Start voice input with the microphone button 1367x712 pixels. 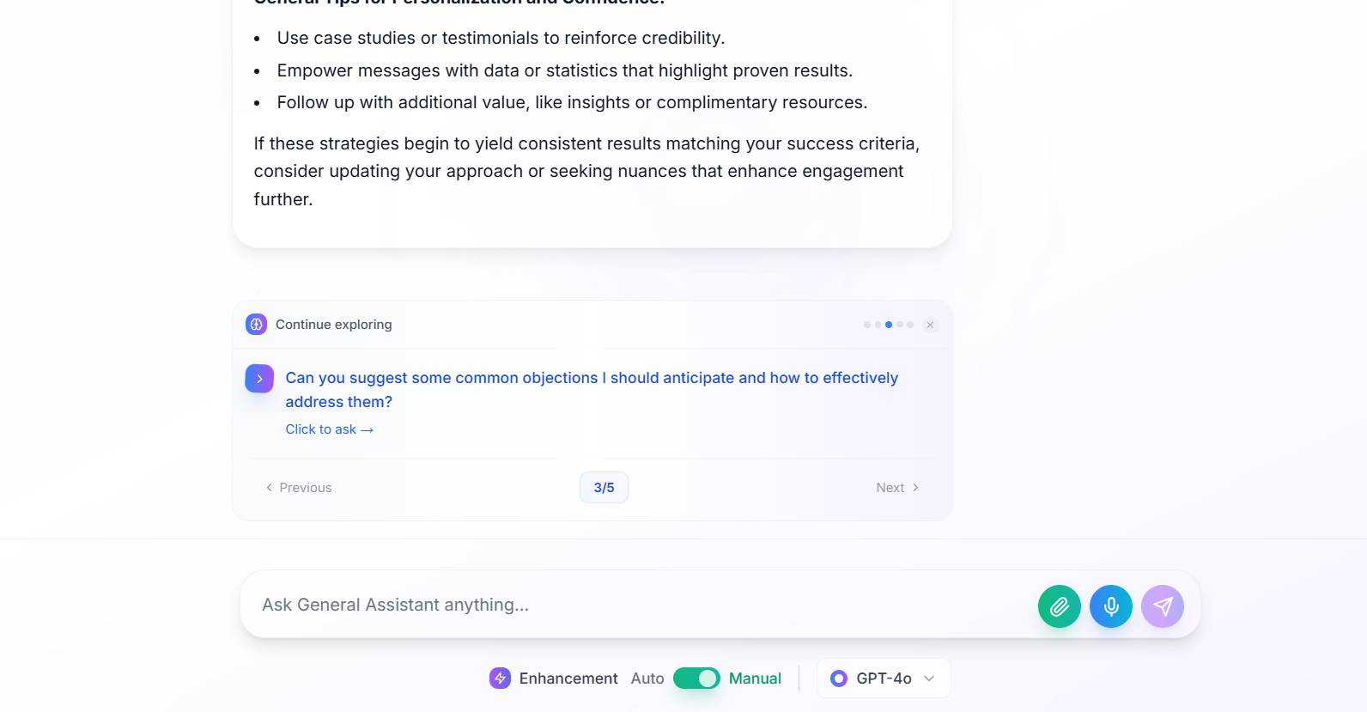coord(1110,606)
